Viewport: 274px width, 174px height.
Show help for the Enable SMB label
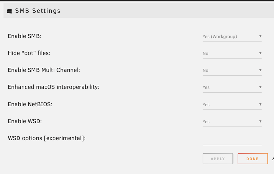tap(25, 36)
